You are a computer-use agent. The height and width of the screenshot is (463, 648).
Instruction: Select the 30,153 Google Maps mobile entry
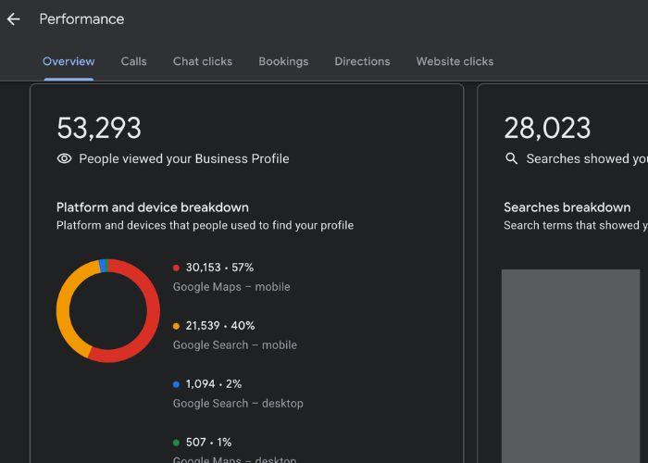point(231,277)
